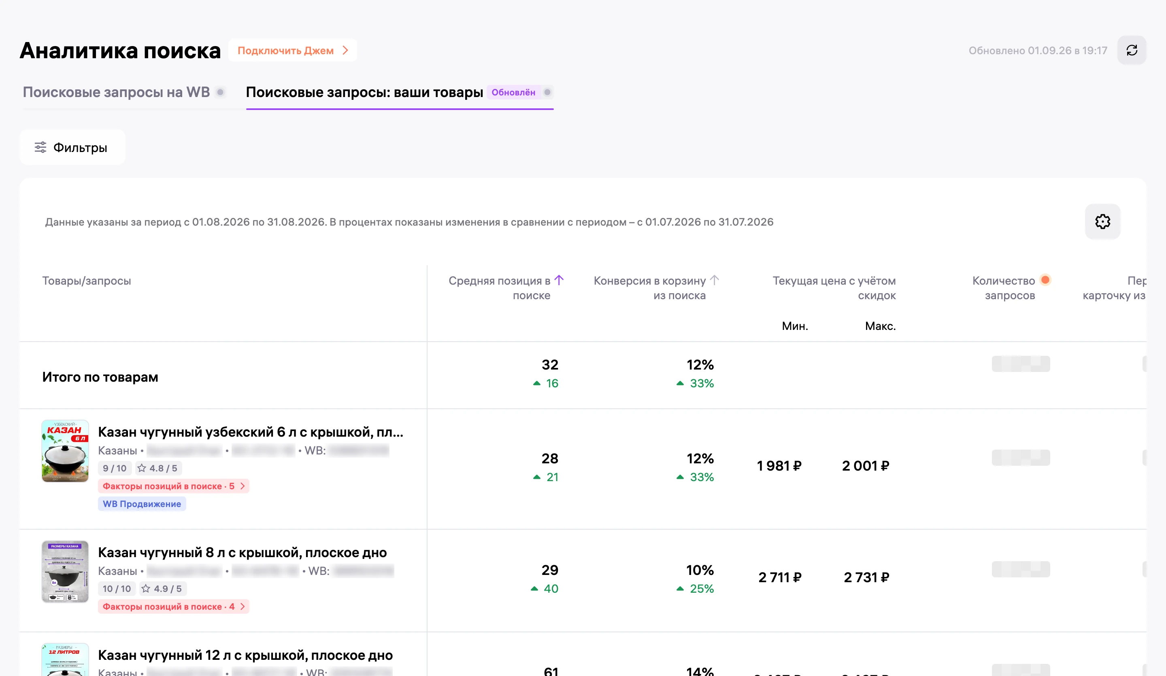The height and width of the screenshot is (676, 1166).
Task: Click the orange dot near Количество запросов
Action: 1045,279
